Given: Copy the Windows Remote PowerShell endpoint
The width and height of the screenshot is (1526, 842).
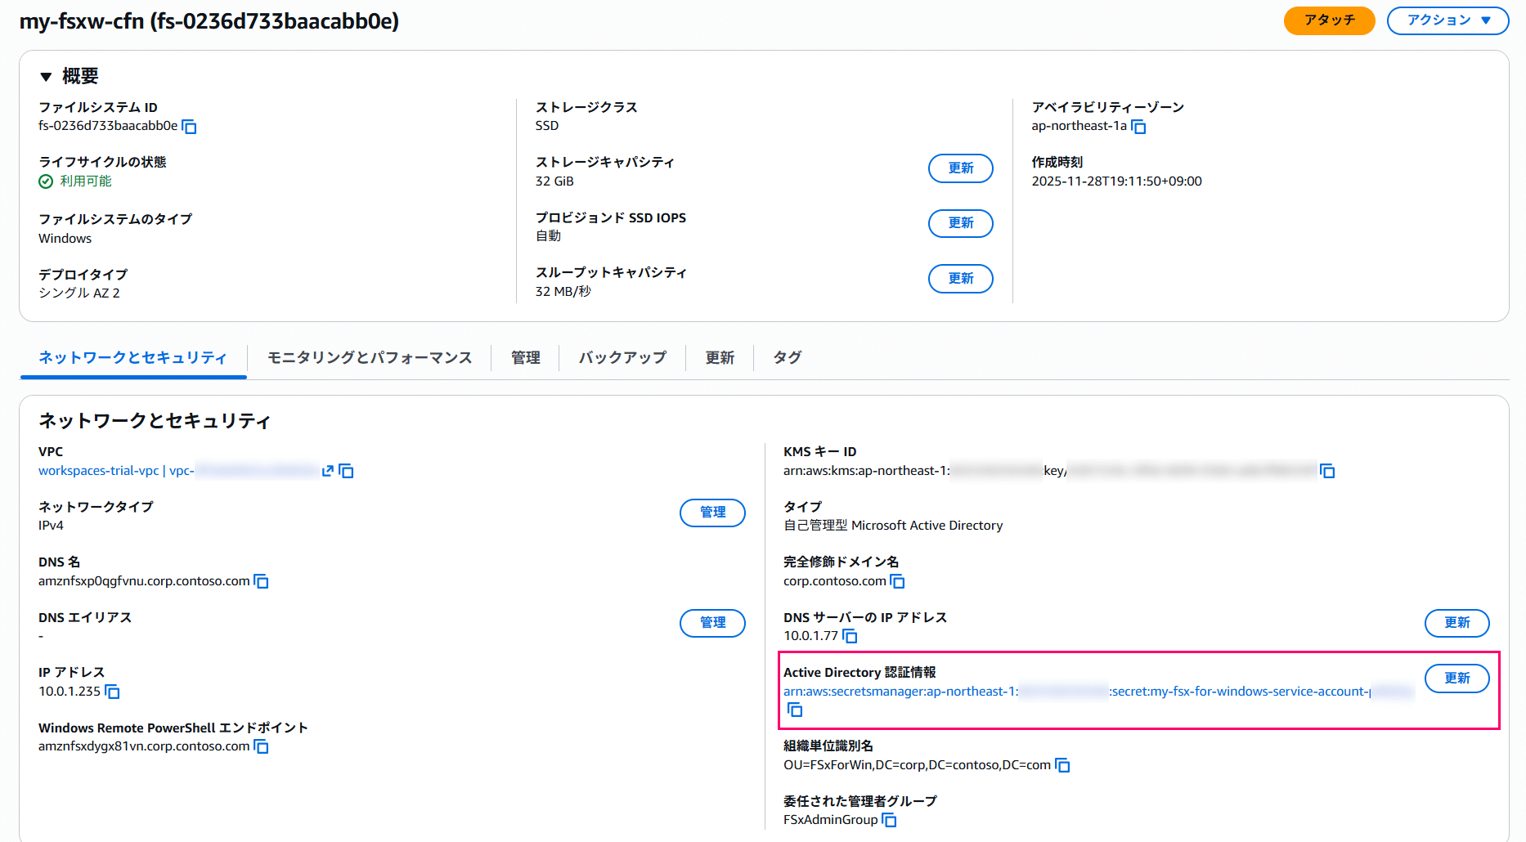Looking at the screenshot, I should point(262,746).
